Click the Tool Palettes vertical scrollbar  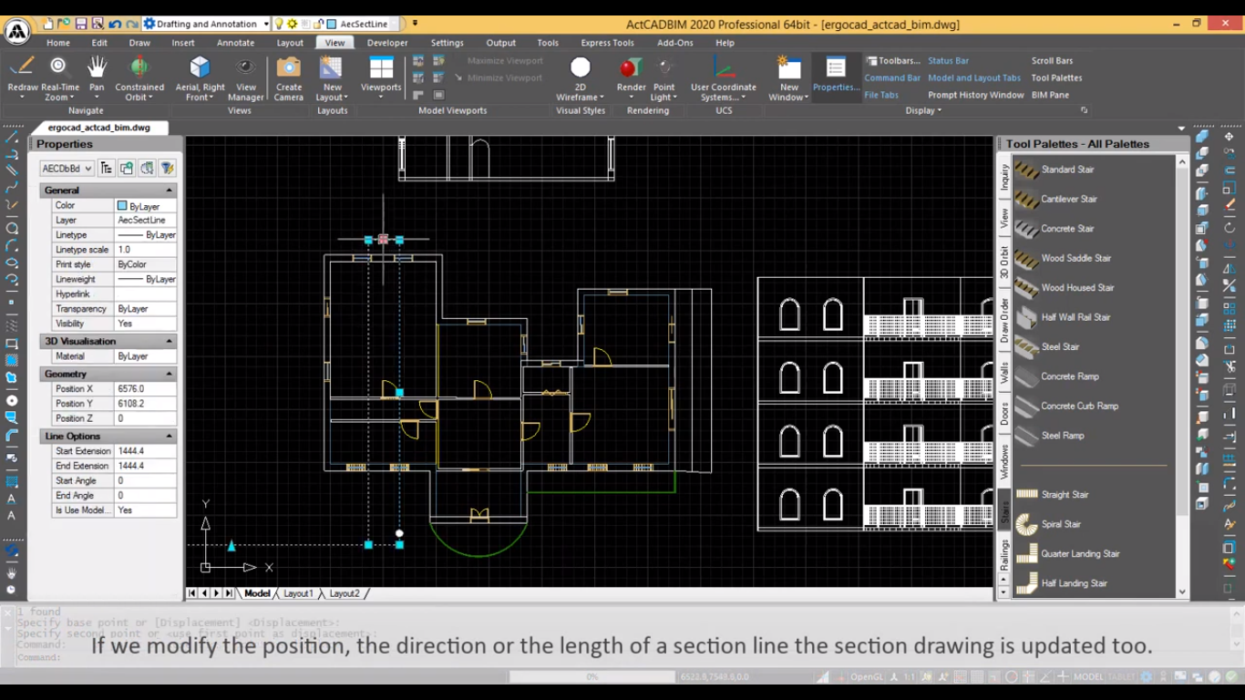click(1182, 376)
